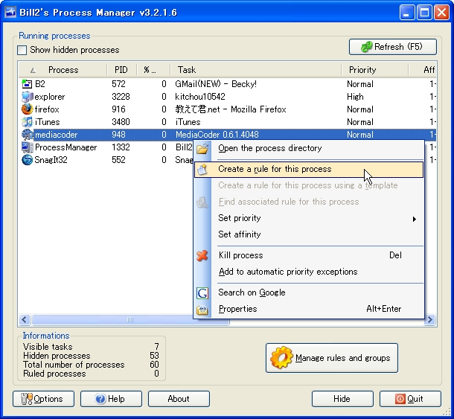Click the 'Hidden processes' info label
The image size is (454, 419).
tap(57, 356)
